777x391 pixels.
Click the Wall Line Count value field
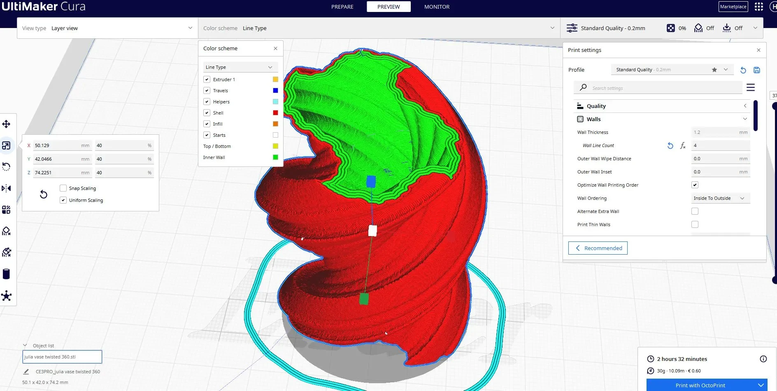tap(721, 145)
